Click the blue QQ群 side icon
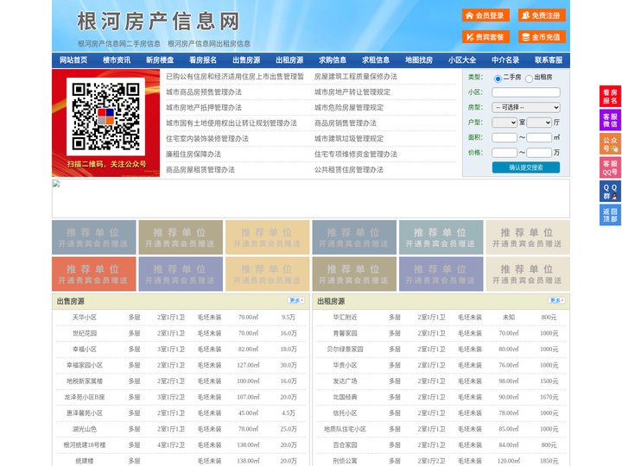The image size is (622, 466). (610, 192)
